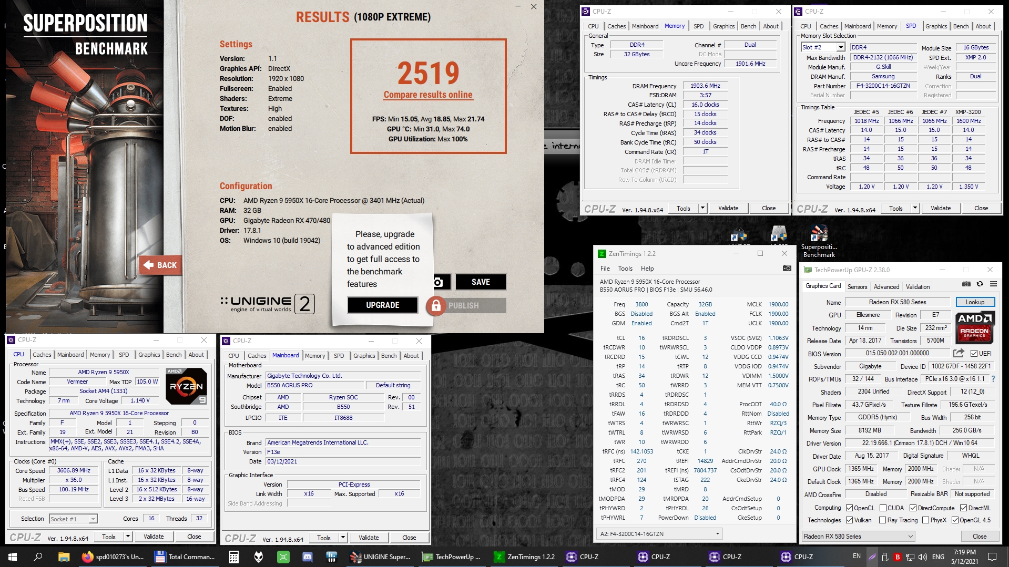Toggle the CUDA checkbox in GPU-Z
The height and width of the screenshot is (567, 1009).
[x=883, y=508]
